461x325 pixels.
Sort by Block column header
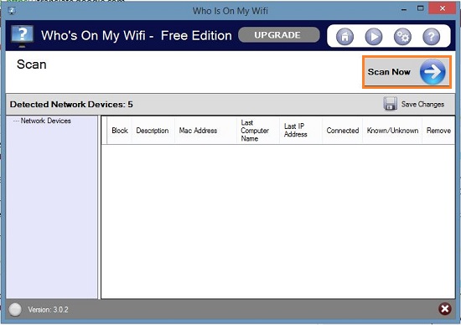pos(120,131)
